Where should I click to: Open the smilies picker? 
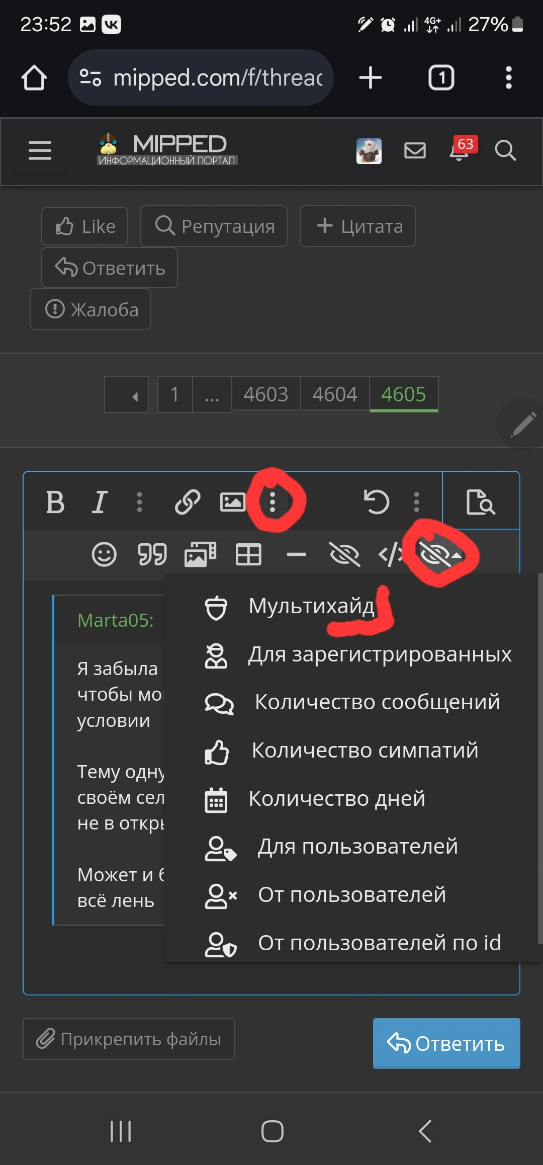[x=104, y=555]
